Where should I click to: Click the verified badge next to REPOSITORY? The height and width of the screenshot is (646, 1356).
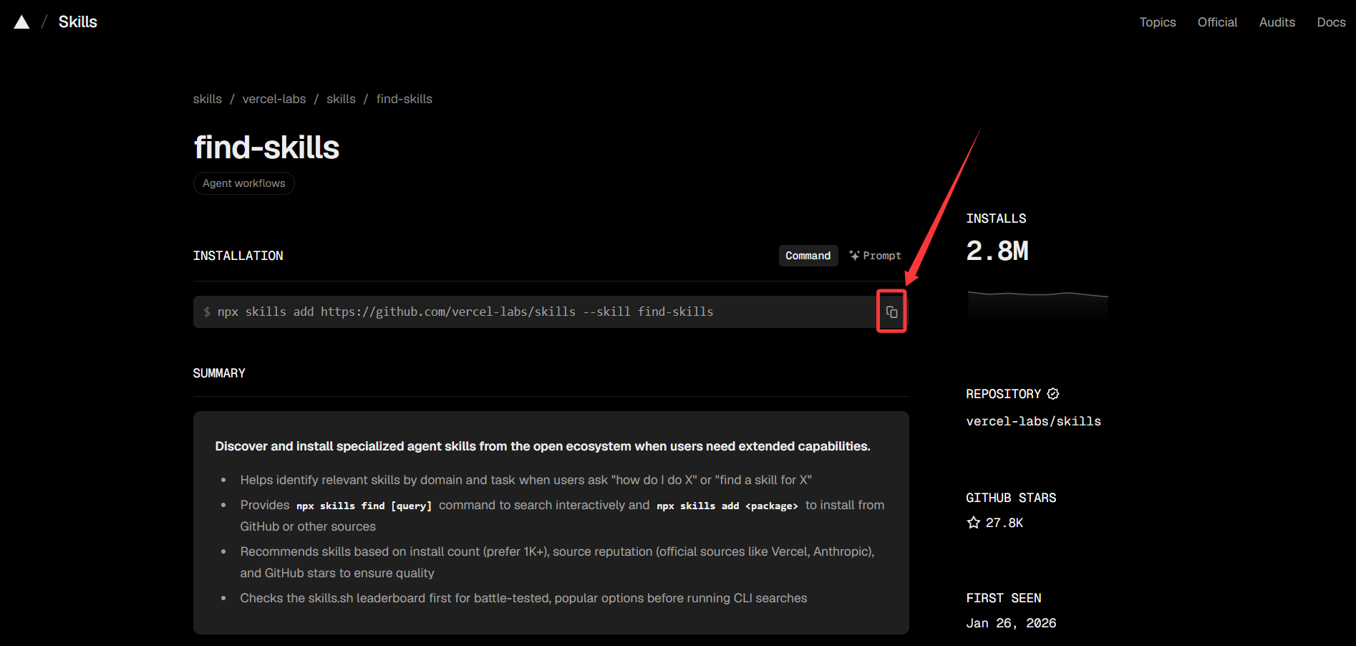click(x=1053, y=394)
